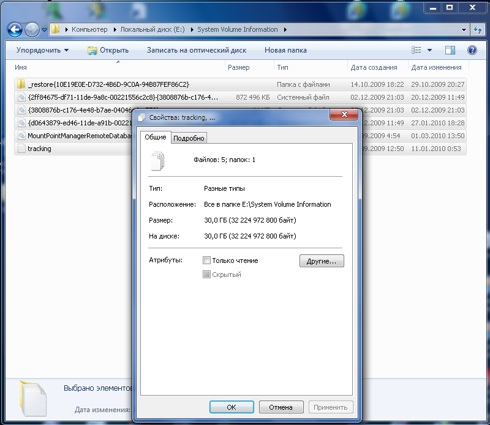Open Другие... attributes button

[x=322, y=261]
